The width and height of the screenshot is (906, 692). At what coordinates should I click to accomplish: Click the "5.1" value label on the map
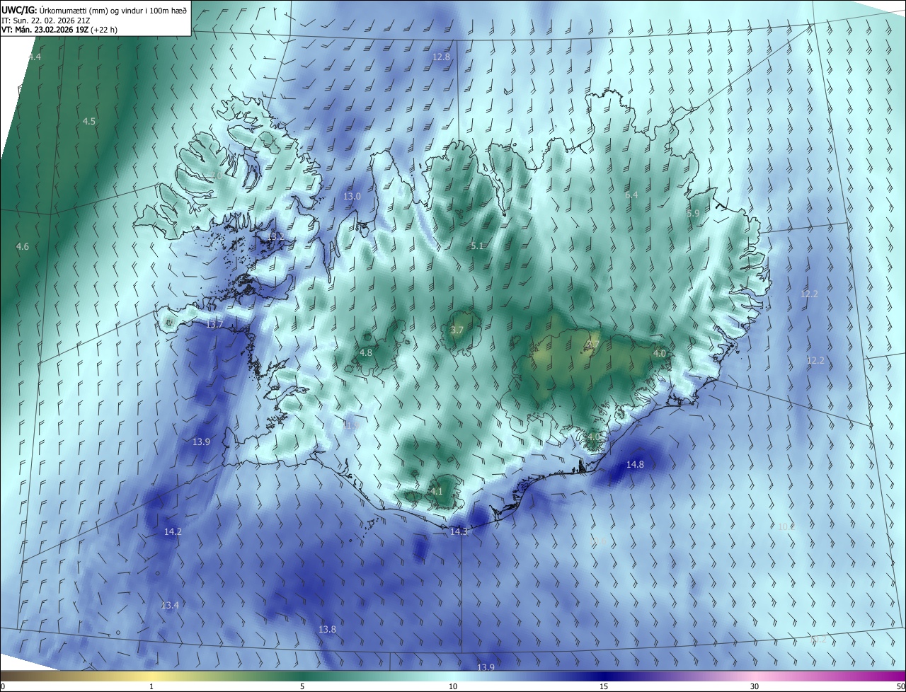pos(477,246)
